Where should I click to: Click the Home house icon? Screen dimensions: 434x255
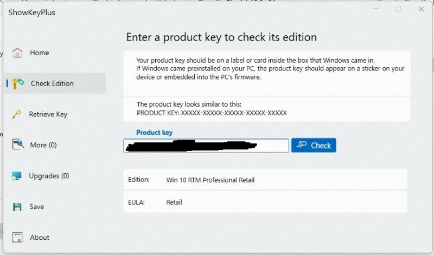point(17,53)
